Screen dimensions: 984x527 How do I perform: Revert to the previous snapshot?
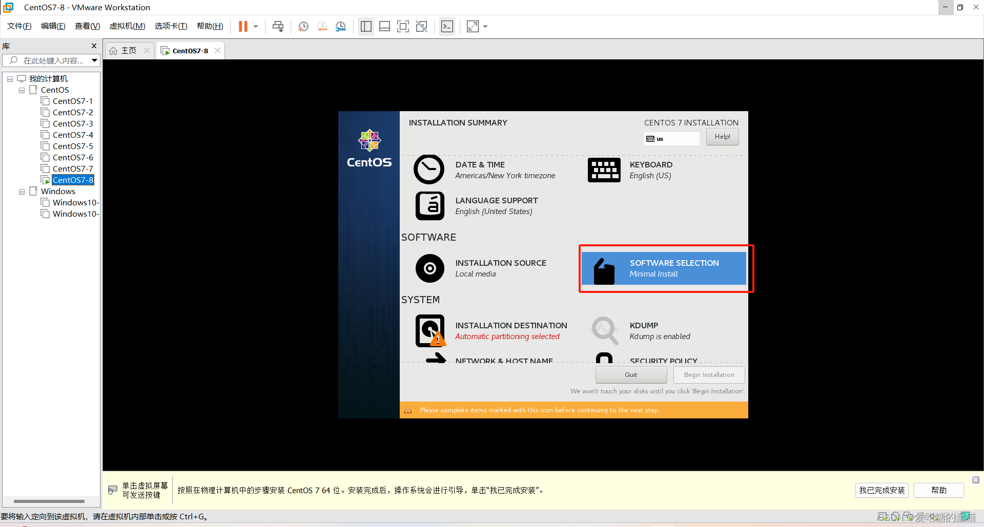(322, 27)
